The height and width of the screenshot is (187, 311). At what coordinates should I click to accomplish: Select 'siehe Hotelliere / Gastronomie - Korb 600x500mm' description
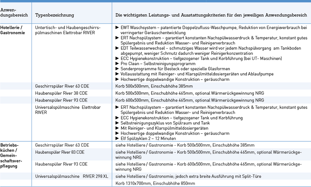click(x=208, y=167)
